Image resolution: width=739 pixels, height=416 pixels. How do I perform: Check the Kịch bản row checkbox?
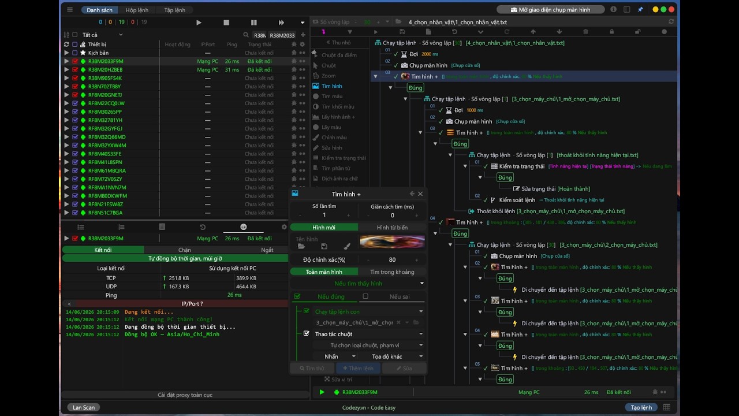[75, 53]
